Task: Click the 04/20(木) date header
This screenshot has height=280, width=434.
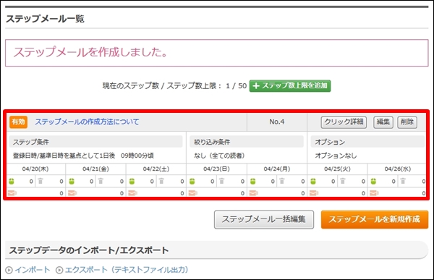Action: [x=35, y=169]
